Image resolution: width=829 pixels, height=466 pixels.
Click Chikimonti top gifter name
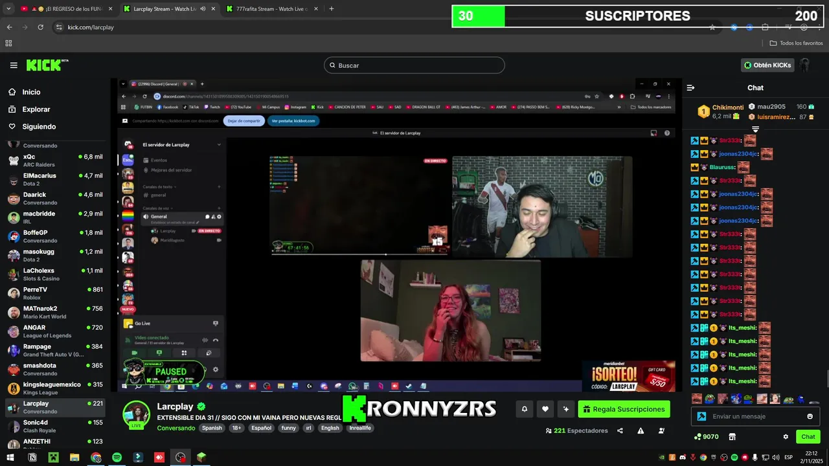pos(728,107)
